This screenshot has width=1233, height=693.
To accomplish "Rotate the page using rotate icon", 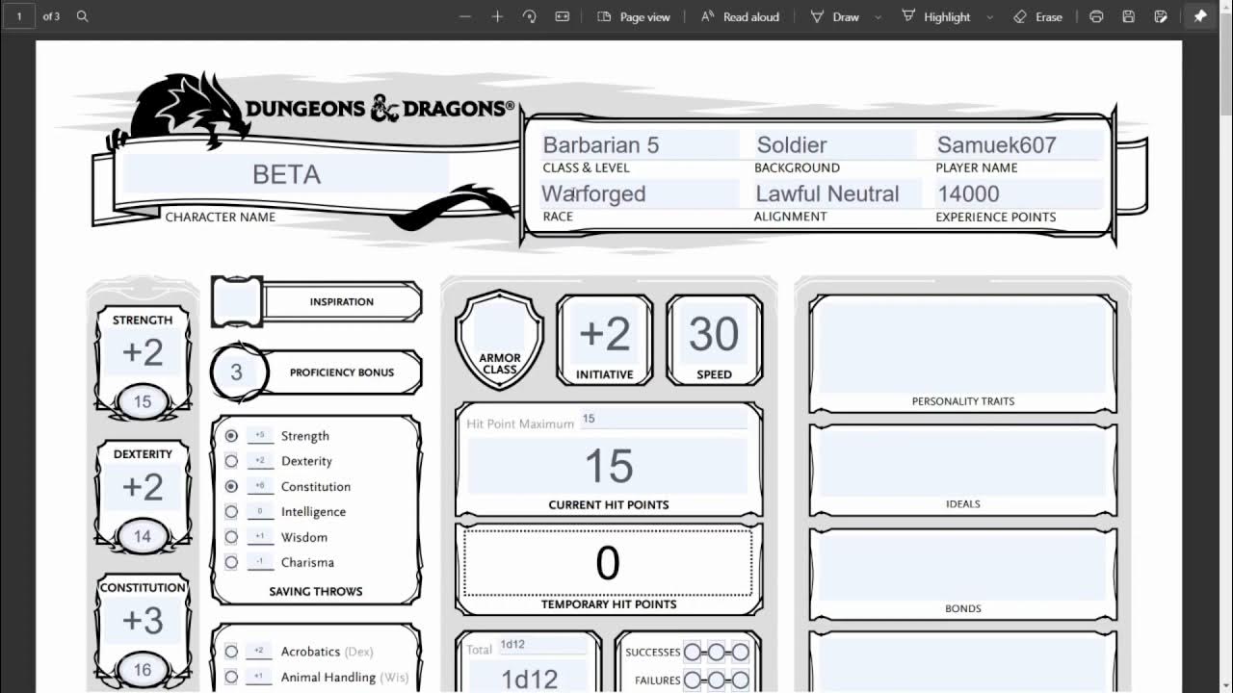I will pyautogui.click(x=529, y=16).
